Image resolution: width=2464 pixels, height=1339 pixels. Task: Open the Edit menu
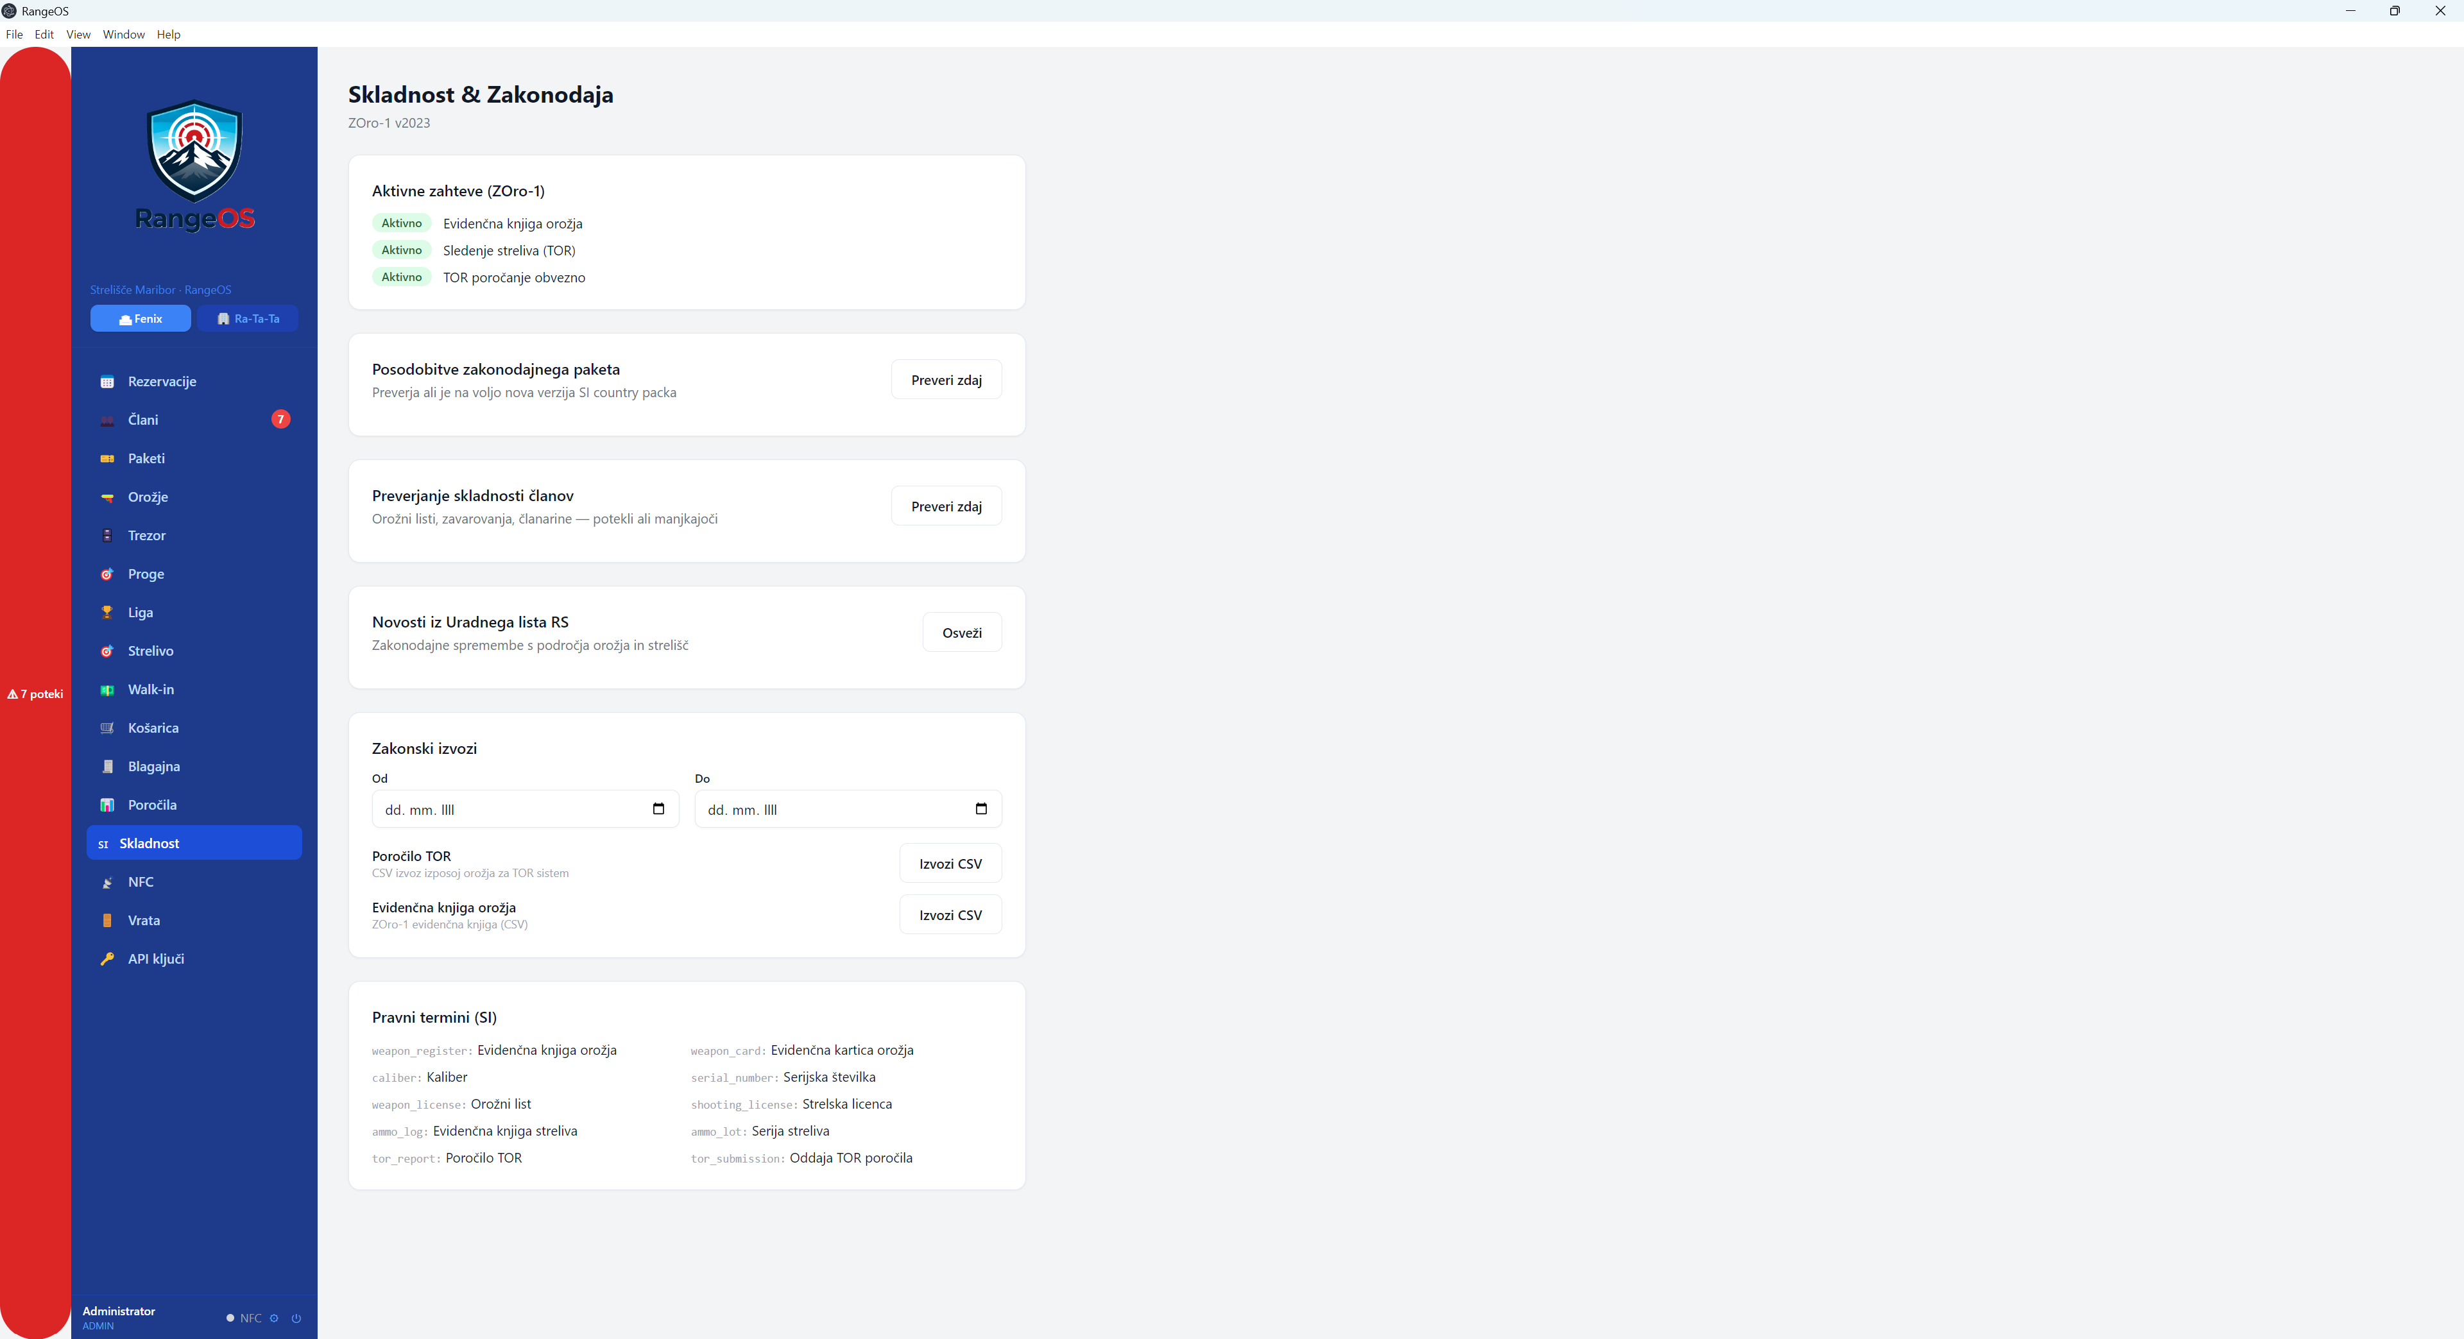[44, 35]
